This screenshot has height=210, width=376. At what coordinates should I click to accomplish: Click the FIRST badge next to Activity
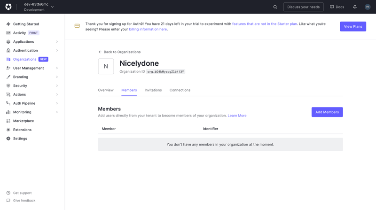[33, 33]
